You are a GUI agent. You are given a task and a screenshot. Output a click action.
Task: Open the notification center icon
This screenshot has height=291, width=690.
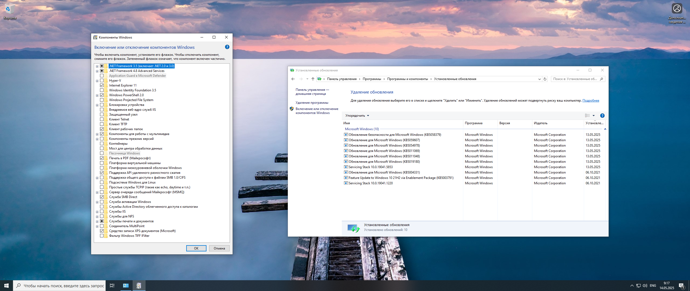682,286
